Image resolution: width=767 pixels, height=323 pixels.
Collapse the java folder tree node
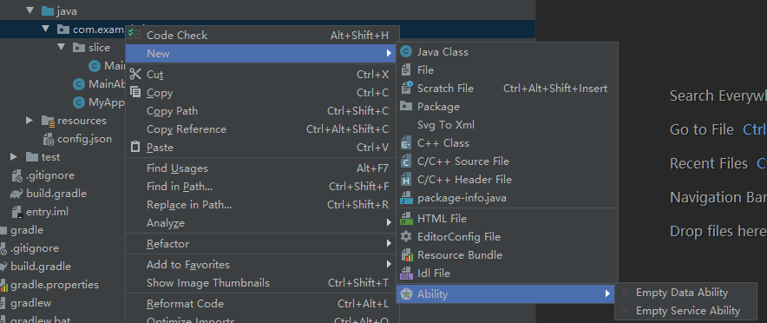[x=29, y=10]
